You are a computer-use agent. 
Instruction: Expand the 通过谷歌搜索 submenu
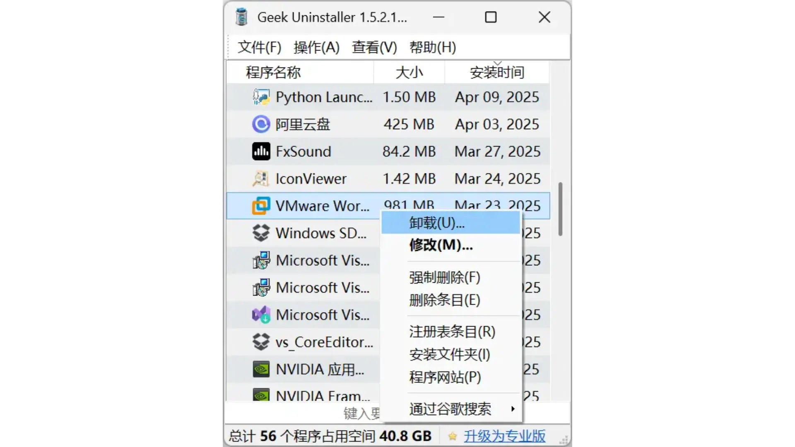pyautogui.click(x=450, y=409)
